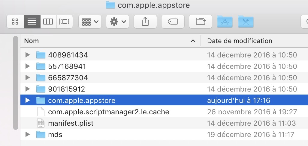Toggle the sort direction arrow in Nom
Image resolution: width=308 pixels, height=146 pixels.
(x=193, y=41)
